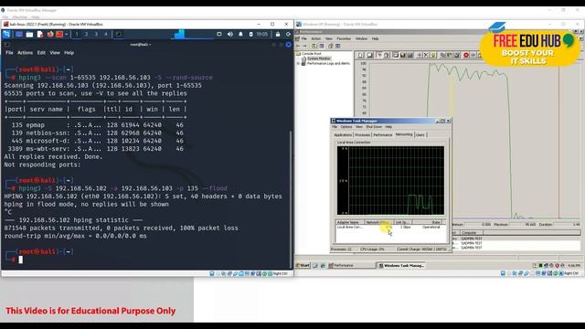This screenshot has width=585, height=329.
Task: Click Internet Explorer quick launch icon in XP taskbar
Action: [x=323, y=266]
